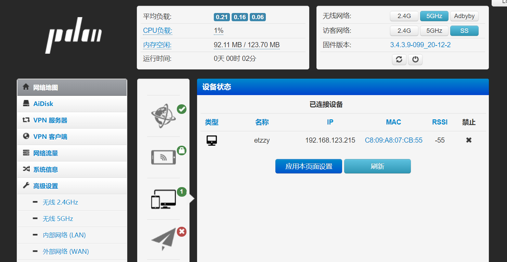Click the green client count badge

[182, 192]
